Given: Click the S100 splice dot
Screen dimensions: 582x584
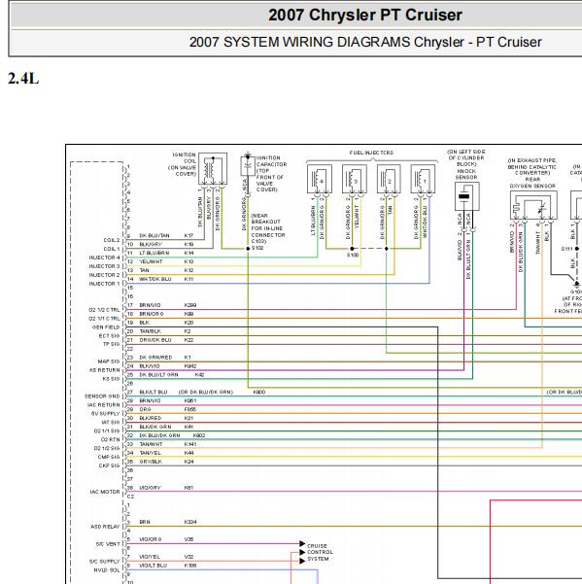Looking at the screenshot, I should 352,249.
